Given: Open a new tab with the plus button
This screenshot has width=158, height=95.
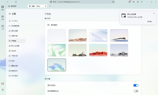Looking at the screenshot, I should 50,6.
